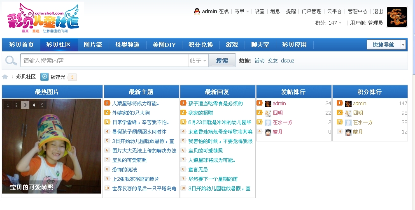Open reply 我家的招财
Screen dimensions: 415x210
[x=201, y=113]
